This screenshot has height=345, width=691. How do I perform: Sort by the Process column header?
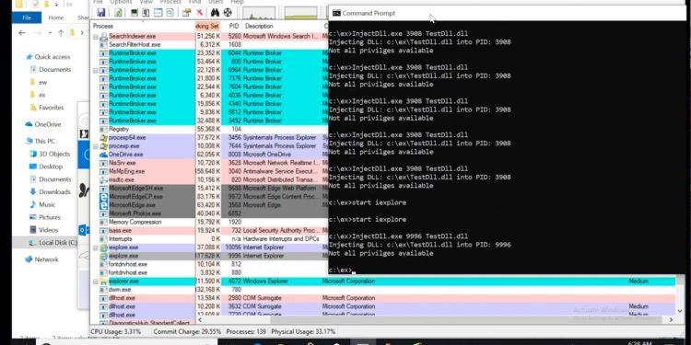(x=143, y=26)
